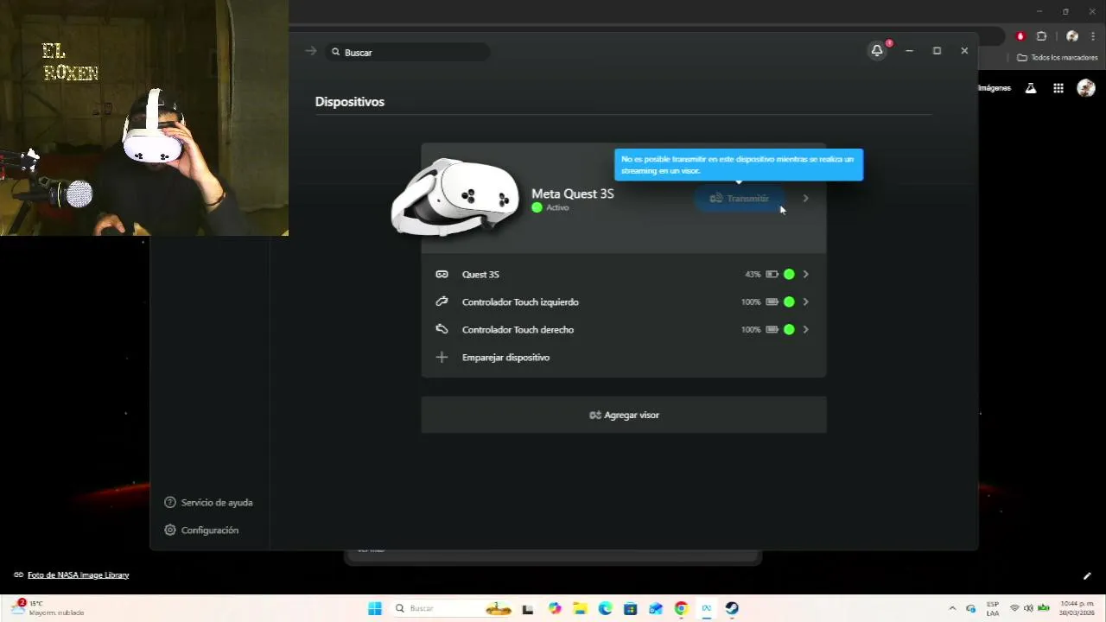Click Chrome profile avatar in toolbar
The height and width of the screenshot is (622, 1106).
(1072, 36)
